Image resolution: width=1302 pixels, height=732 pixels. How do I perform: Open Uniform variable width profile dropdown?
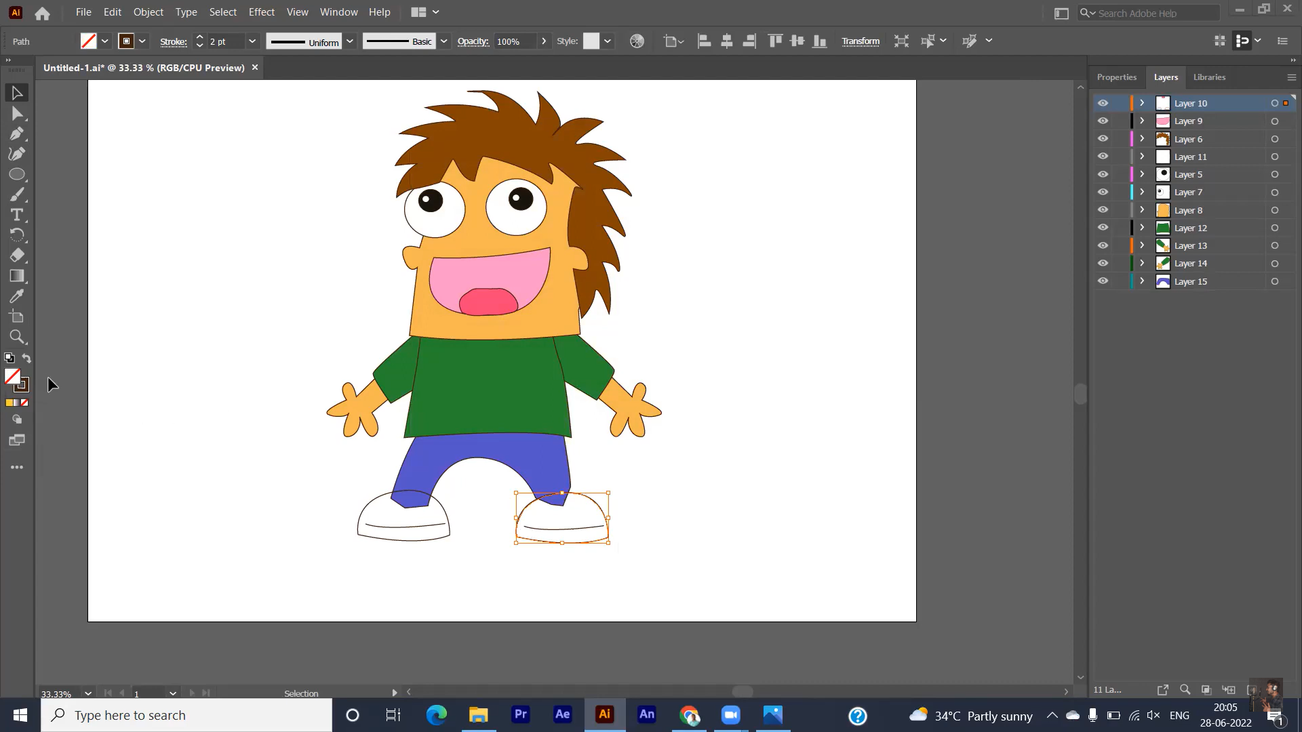[350, 41]
